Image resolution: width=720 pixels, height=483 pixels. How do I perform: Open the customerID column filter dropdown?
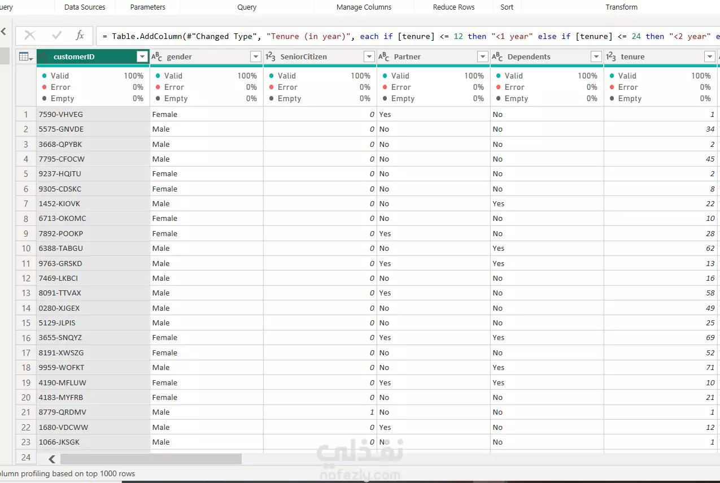pos(142,56)
